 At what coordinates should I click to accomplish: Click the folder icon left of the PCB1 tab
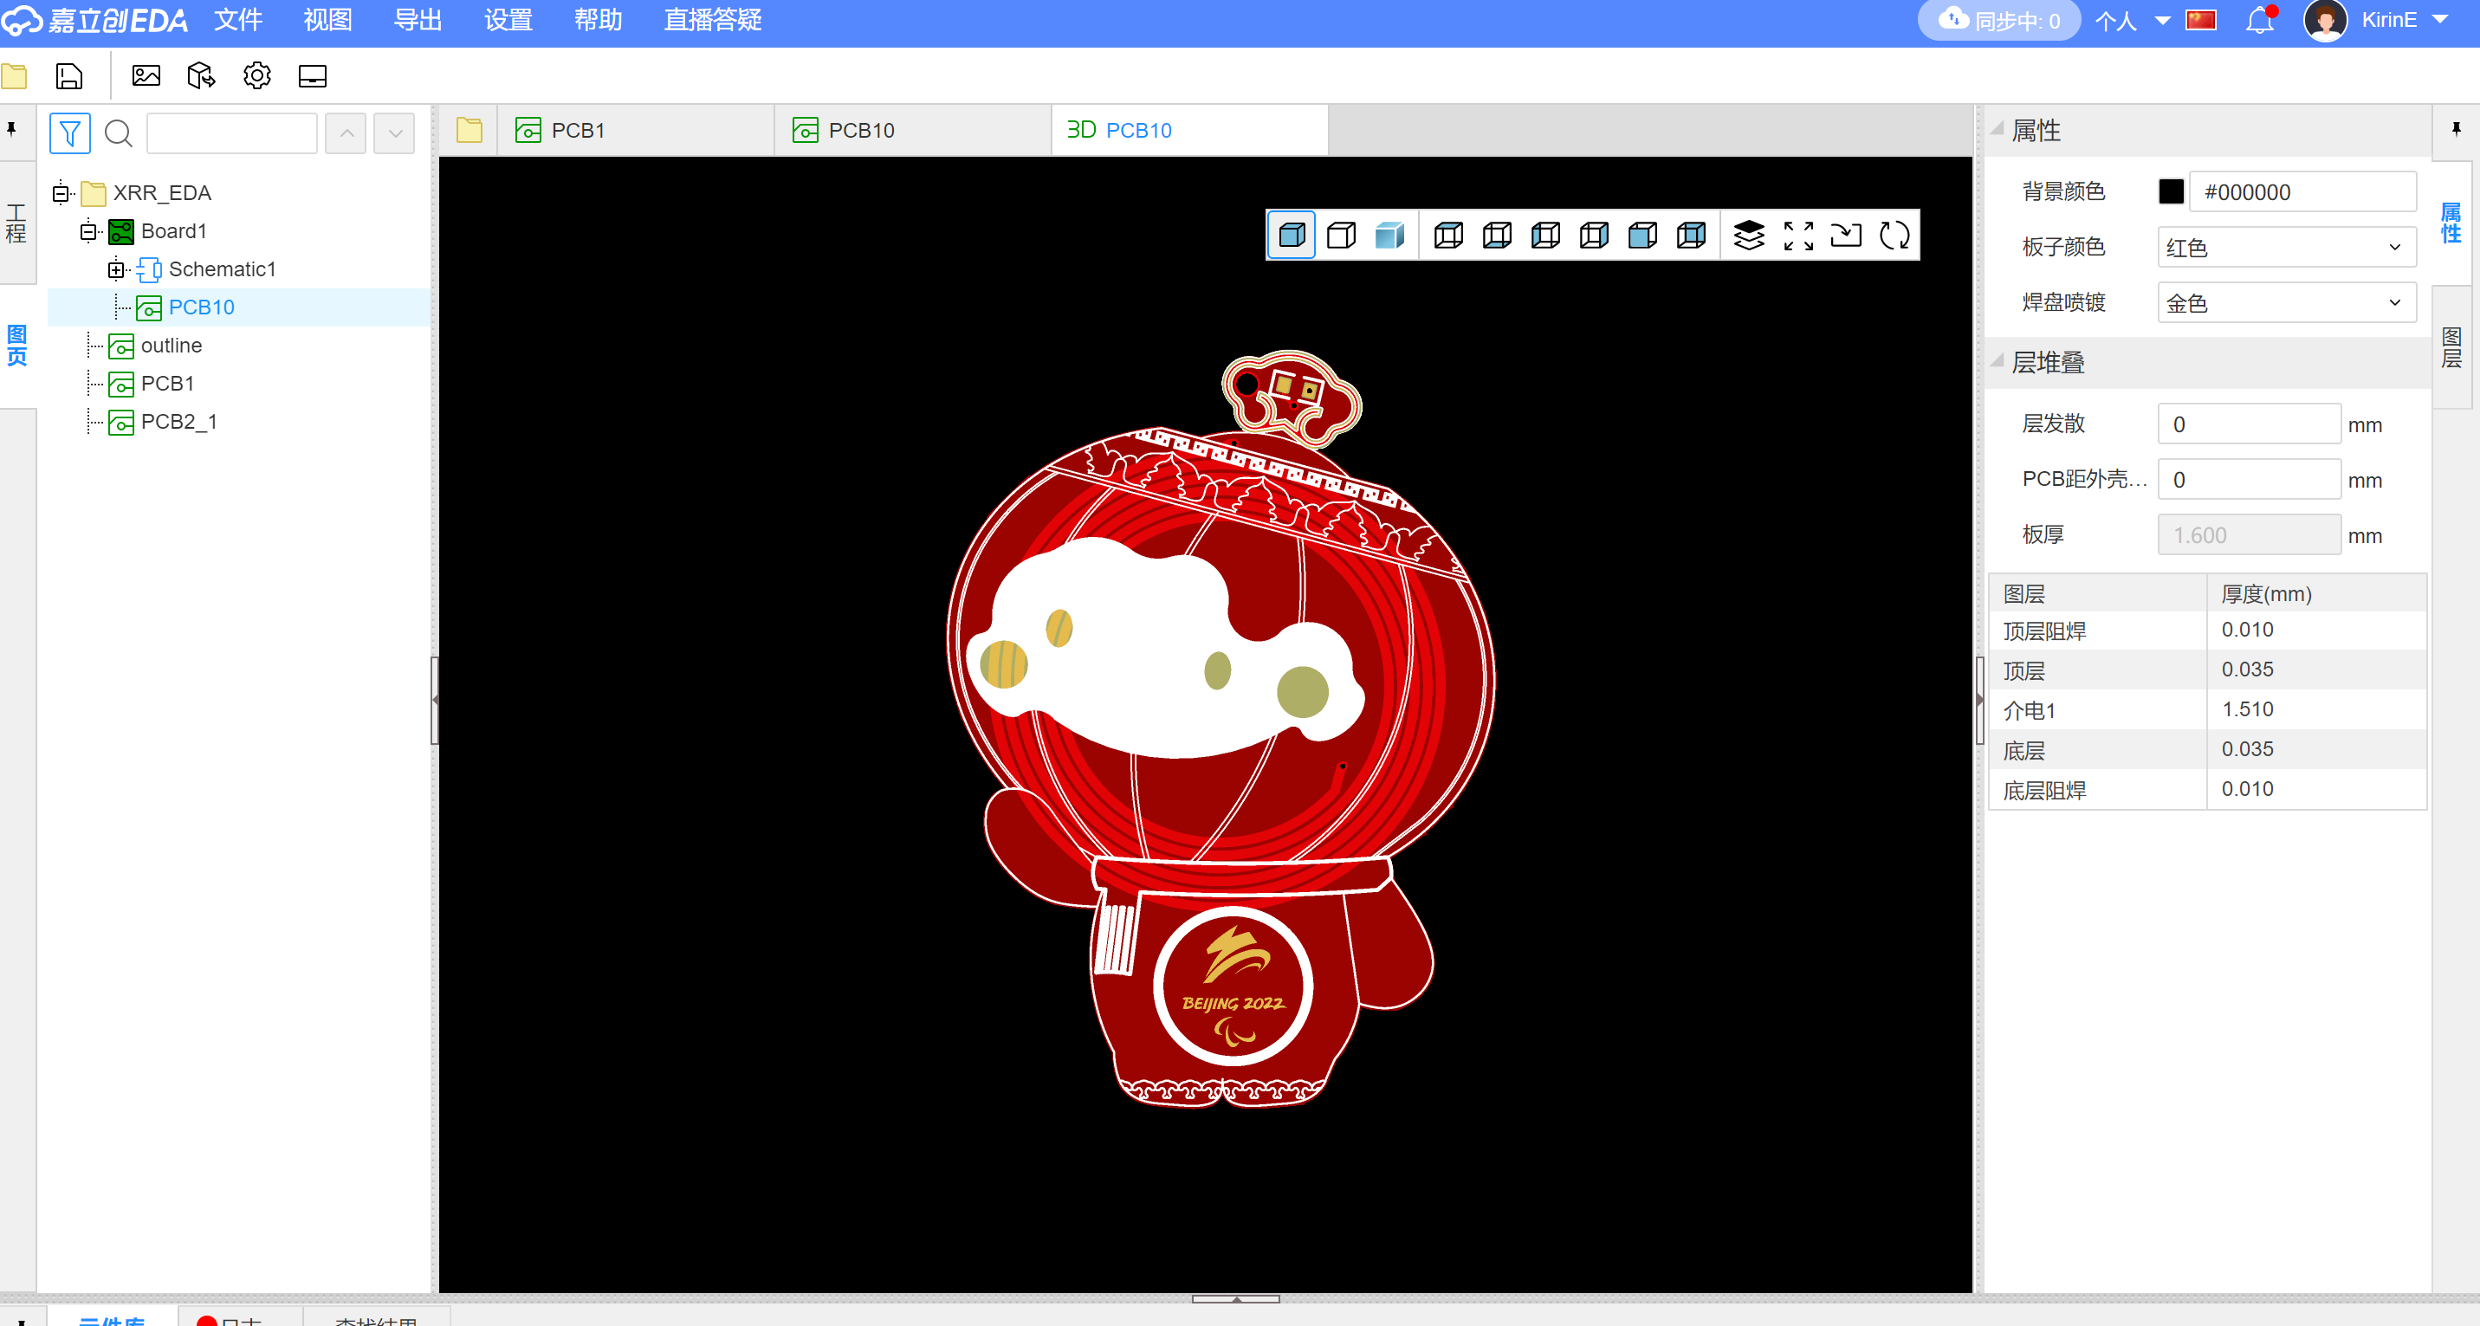[469, 130]
